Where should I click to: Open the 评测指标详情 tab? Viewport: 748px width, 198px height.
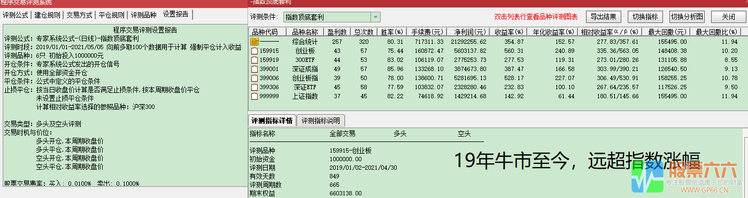pos(272,120)
